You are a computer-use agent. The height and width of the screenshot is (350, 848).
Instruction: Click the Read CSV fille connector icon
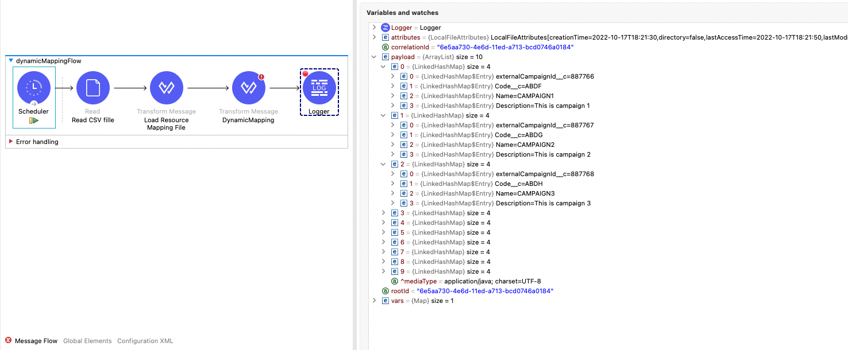pos(92,88)
